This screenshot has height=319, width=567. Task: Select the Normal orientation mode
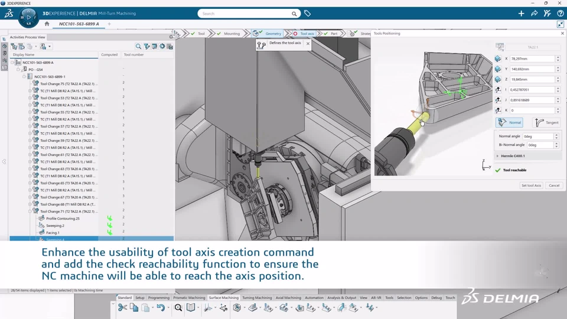point(510,123)
